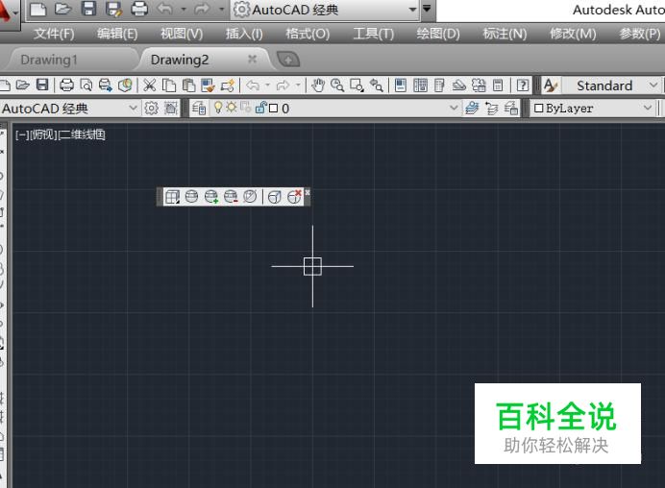The width and height of the screenshot is (665, 488).
Task: Click layer 0 color swatch square
Action: tap(274, 109)
